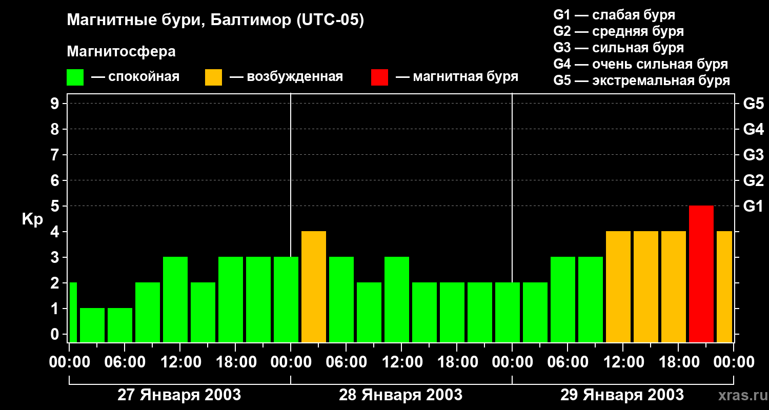This screenshot has width=769, height=410.
Task: Click the 'Магнитосфера' subtitle
Action: tap(121, 52)
